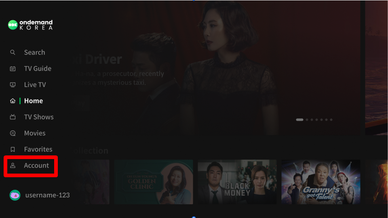Screen dimensions: 388x218
Task: Click the OnDemand Korea logo
Action: (x=30, y=25)
